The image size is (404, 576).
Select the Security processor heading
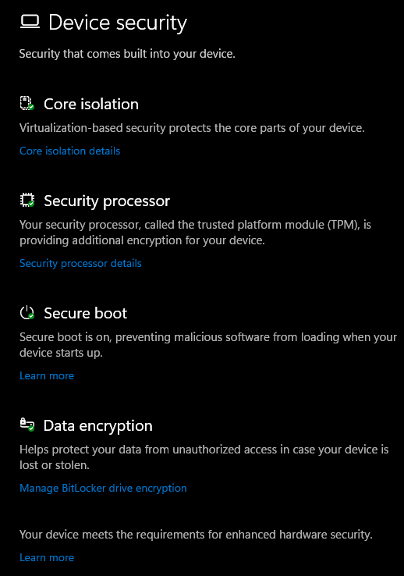(107, 201)
